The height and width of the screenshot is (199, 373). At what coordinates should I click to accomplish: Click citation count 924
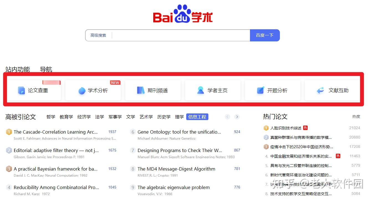237,132
